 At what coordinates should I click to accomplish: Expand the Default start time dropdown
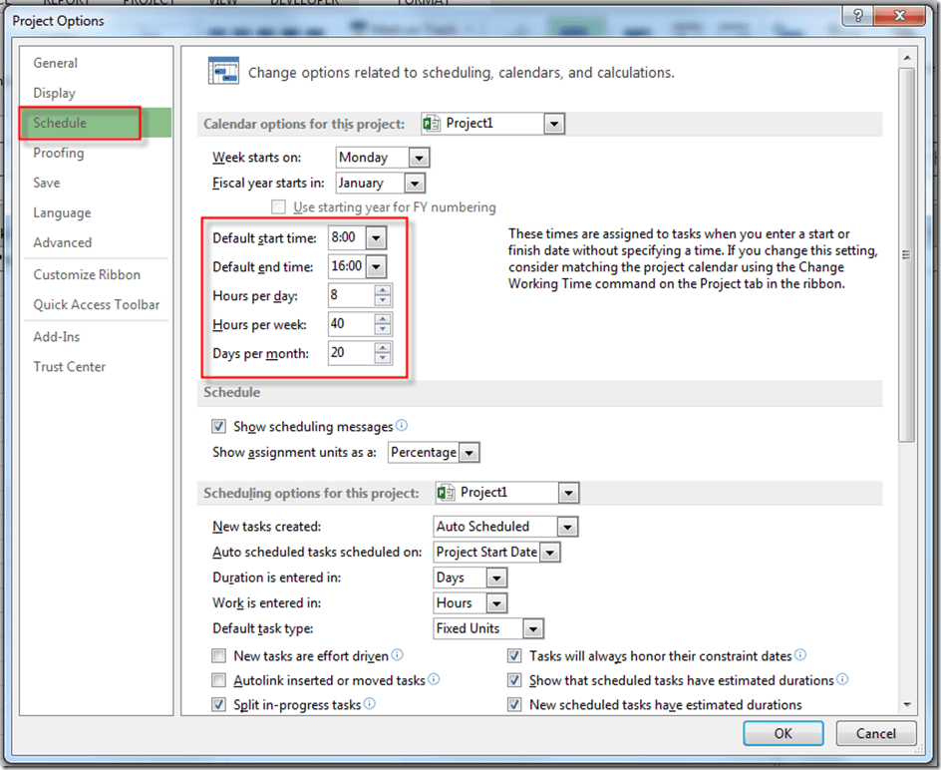click(376, 238)
